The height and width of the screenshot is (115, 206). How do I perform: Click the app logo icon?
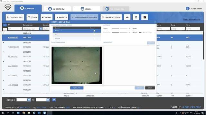coord(8,8)
